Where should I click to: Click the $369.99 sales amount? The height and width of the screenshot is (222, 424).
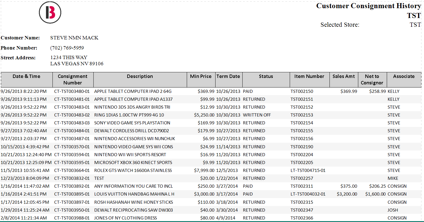point(349,91)
